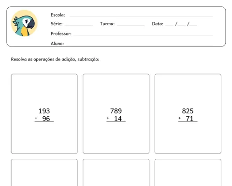Click the Série blank field
Viewport: 232px width, 186px height.
click(79, 25)
